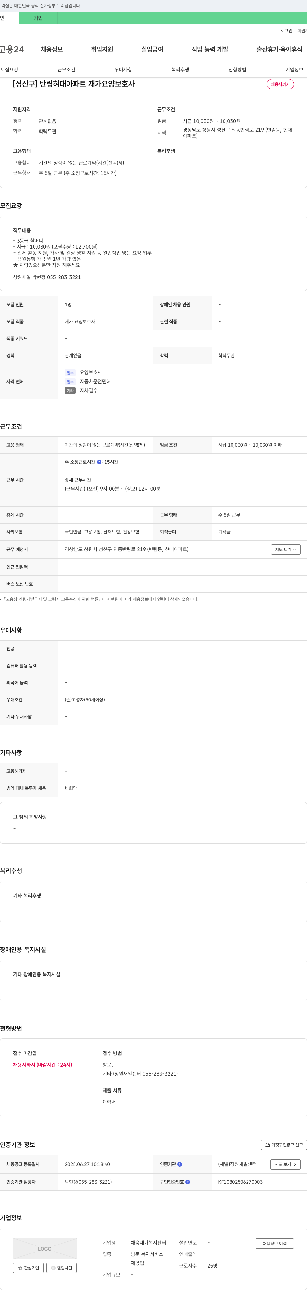Click the company LOGO placeholder image
Viewport: 307px width, 1290px height.
[x=45, y=1248]
